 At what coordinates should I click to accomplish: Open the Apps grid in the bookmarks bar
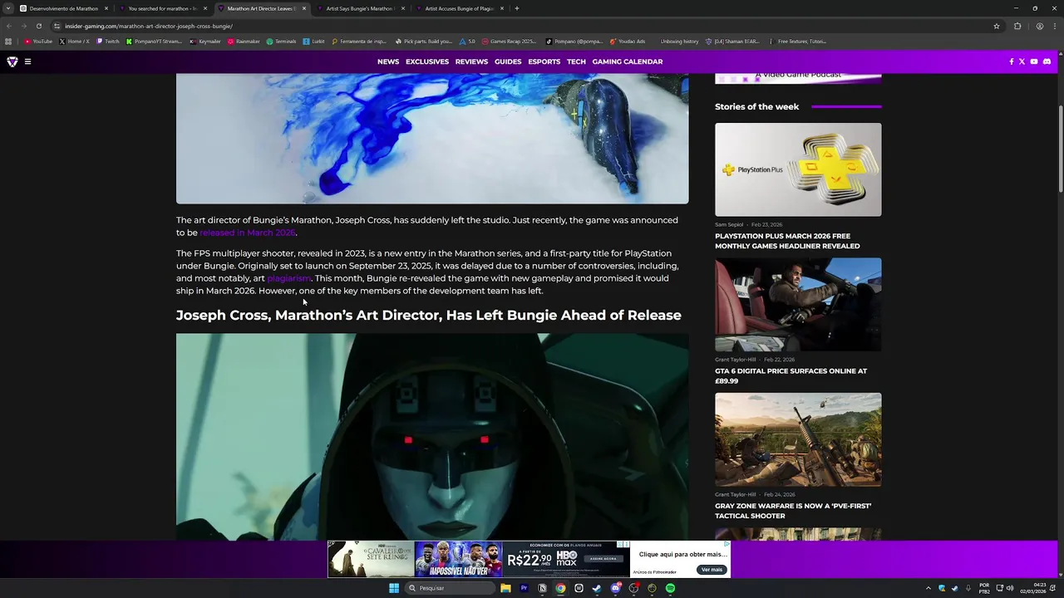pyautogui.click(x=8, y=42)
